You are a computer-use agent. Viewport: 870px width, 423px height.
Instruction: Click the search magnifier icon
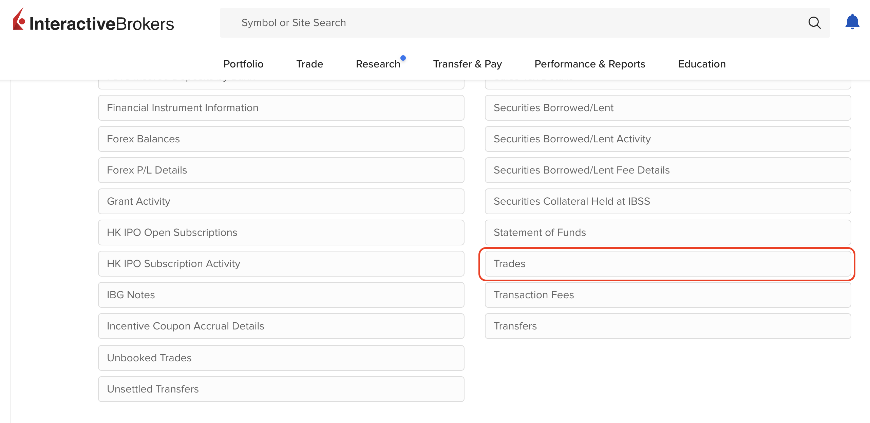pyautogui.click(x=815, y=23)
